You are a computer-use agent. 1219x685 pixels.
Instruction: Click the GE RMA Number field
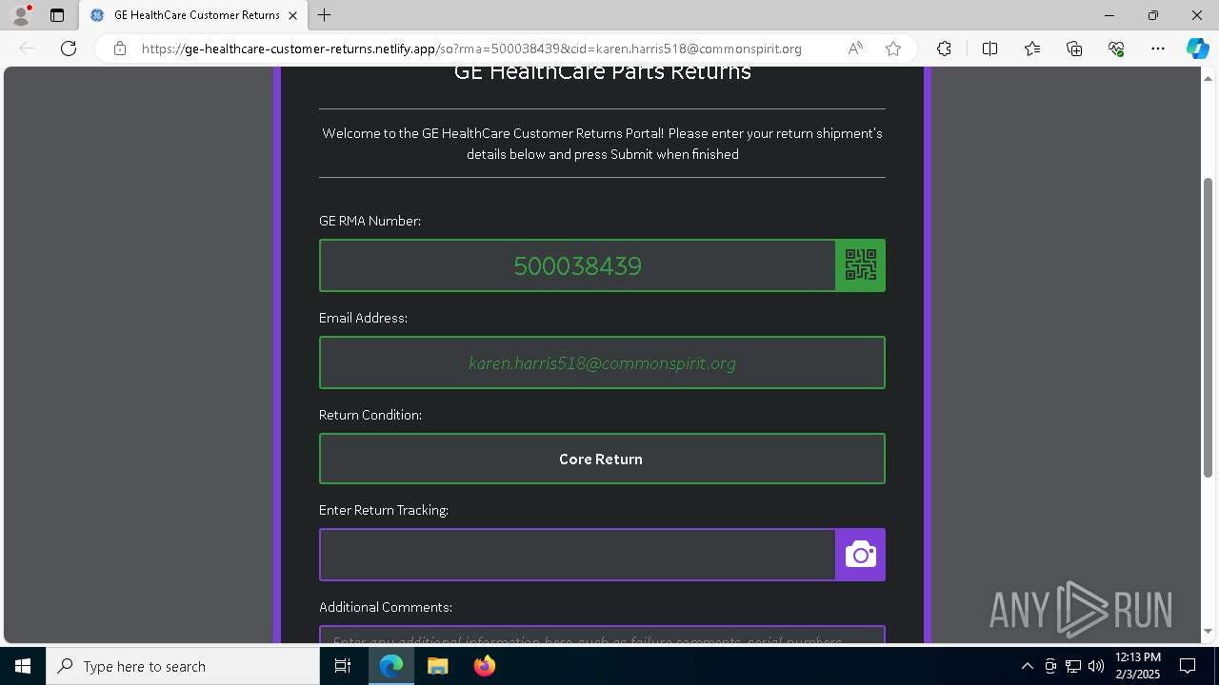(578, 265)
